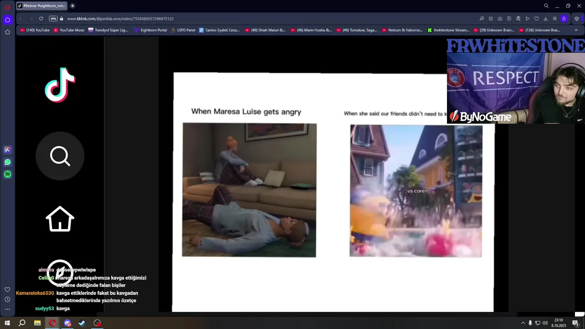Open (39) Unknown Brain bookmark

[494, 30]
